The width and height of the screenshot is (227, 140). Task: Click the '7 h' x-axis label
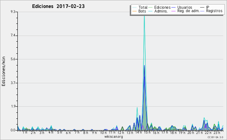[77, 132]
